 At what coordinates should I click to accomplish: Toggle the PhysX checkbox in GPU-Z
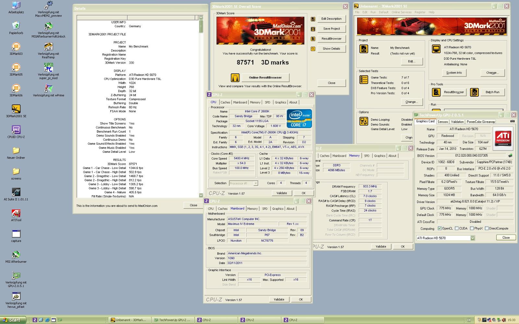pos(471,228)
